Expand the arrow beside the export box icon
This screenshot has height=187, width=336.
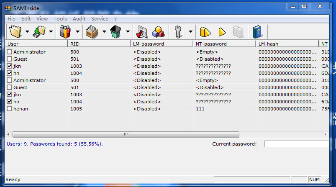[x=104, y=32]
